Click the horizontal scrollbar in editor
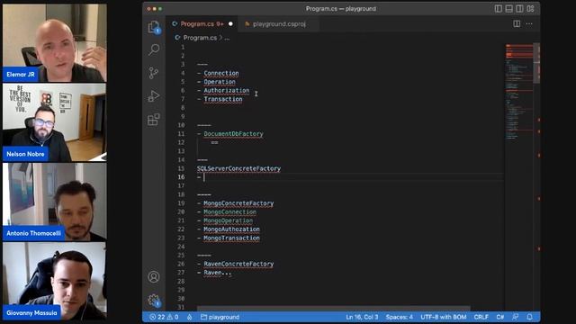Image resolution: width=576 pixels, height=324 pixels. click(x=333, y=308)
